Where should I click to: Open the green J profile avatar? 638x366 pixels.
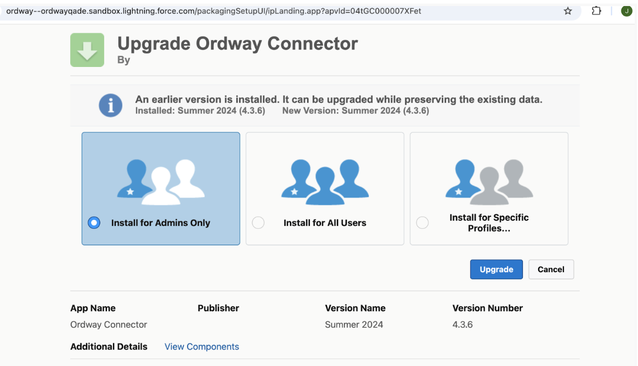626,11
